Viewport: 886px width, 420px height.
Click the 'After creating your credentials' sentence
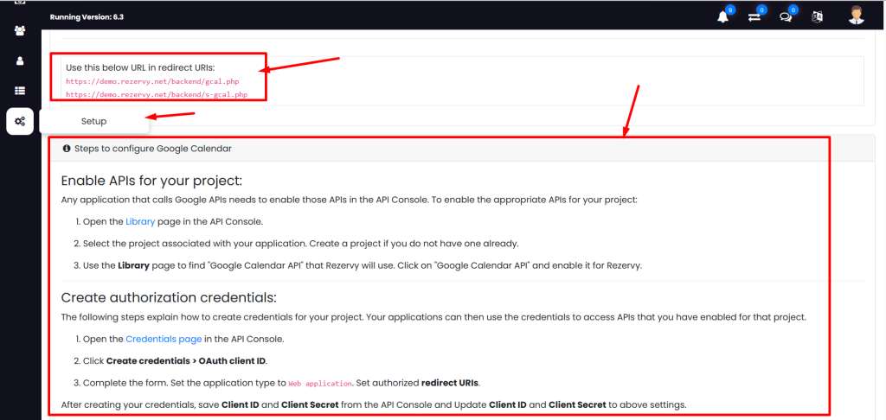click(374, 404)
